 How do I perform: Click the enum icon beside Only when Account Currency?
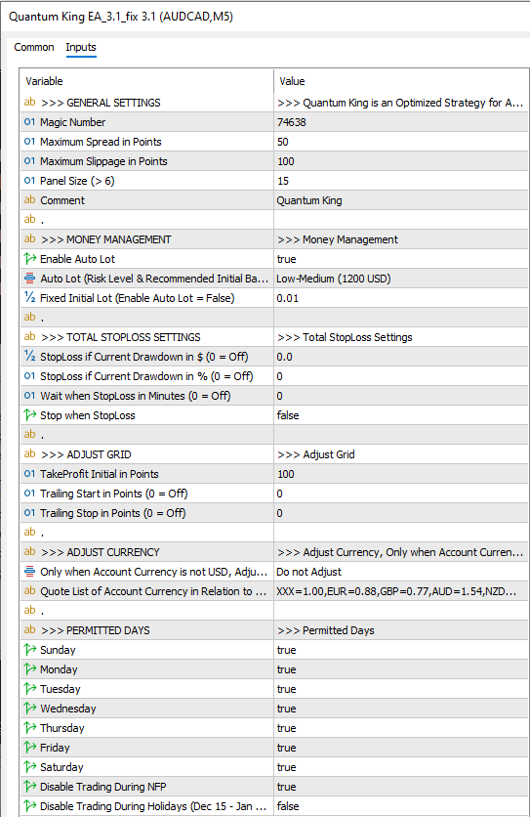coord(29,572)
